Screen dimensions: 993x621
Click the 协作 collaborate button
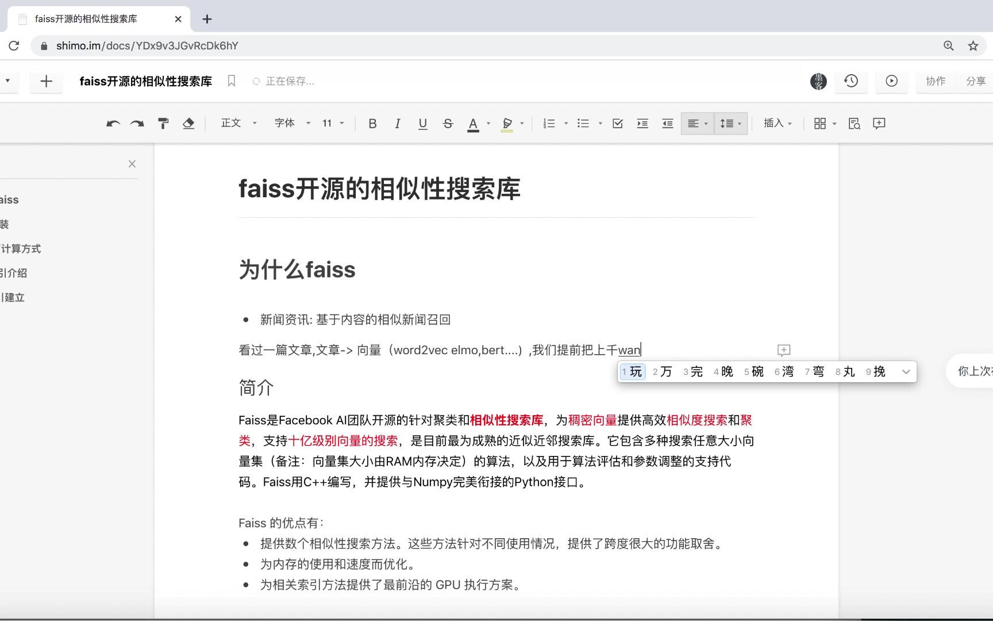tap(935, 81)
